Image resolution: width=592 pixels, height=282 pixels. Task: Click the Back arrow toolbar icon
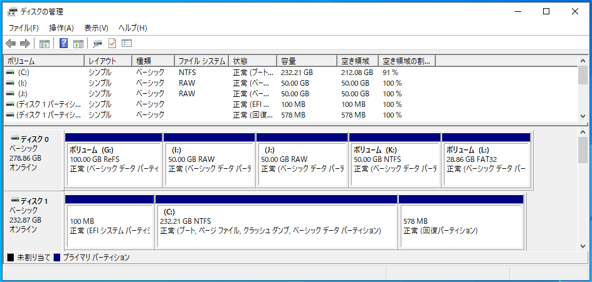(x=11, y=43)
